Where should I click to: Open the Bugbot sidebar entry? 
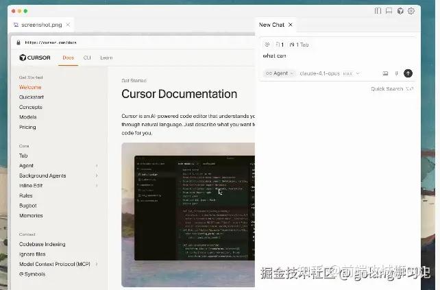pos(28,206)
